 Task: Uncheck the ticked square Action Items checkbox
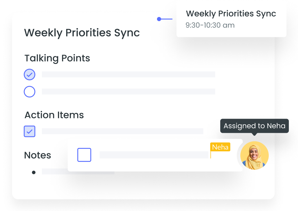30,131
